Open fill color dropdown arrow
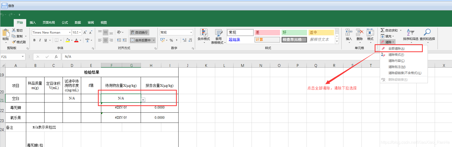This screenshot has height=147, width=452. (72, 40)
